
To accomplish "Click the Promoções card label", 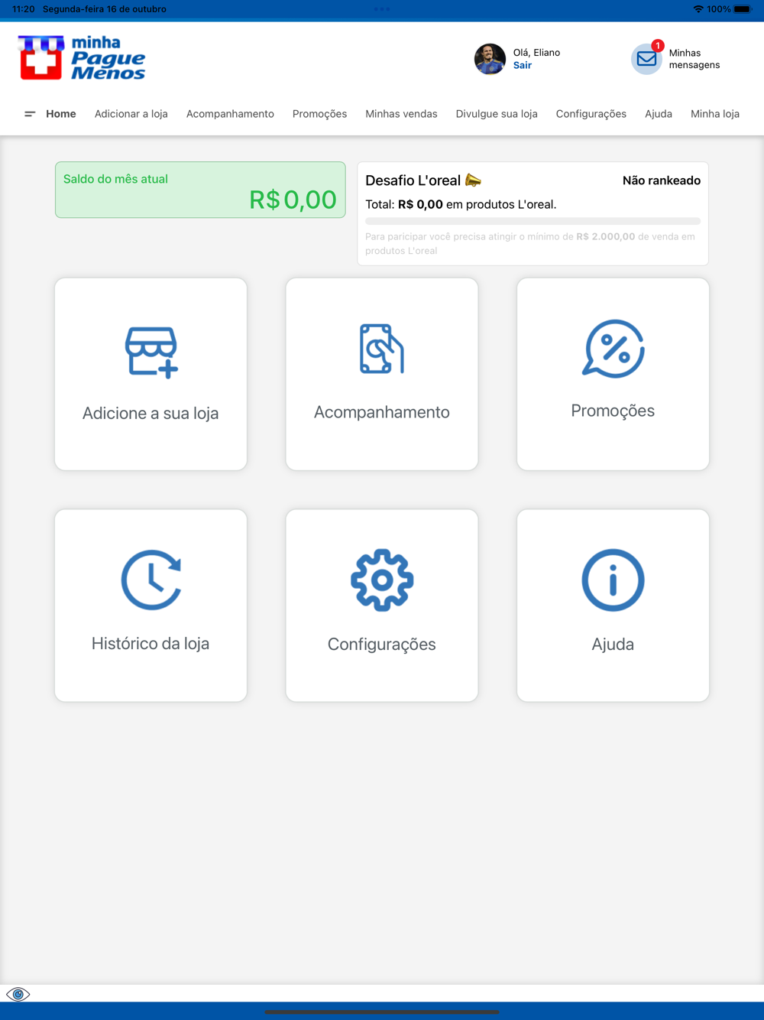I will point(613,411).
